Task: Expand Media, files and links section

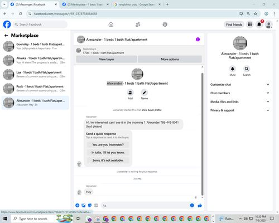Action: click(x=240, y=101)
